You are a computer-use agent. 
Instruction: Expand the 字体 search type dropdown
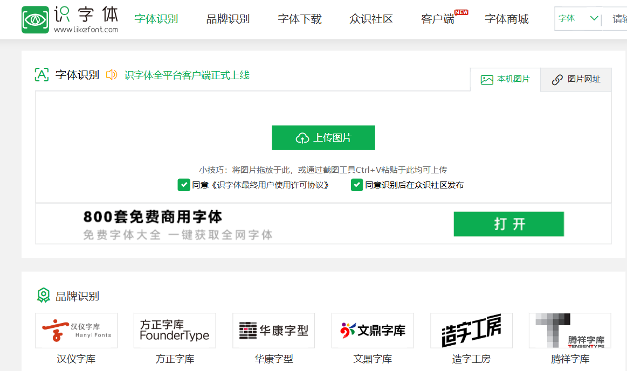[578, 19]
